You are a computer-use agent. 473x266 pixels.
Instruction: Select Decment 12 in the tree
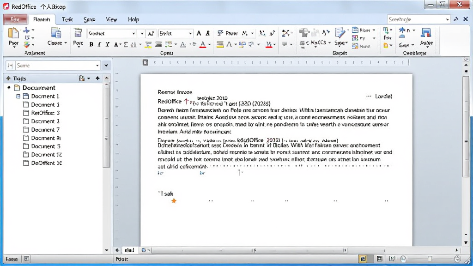click(47, 154)
